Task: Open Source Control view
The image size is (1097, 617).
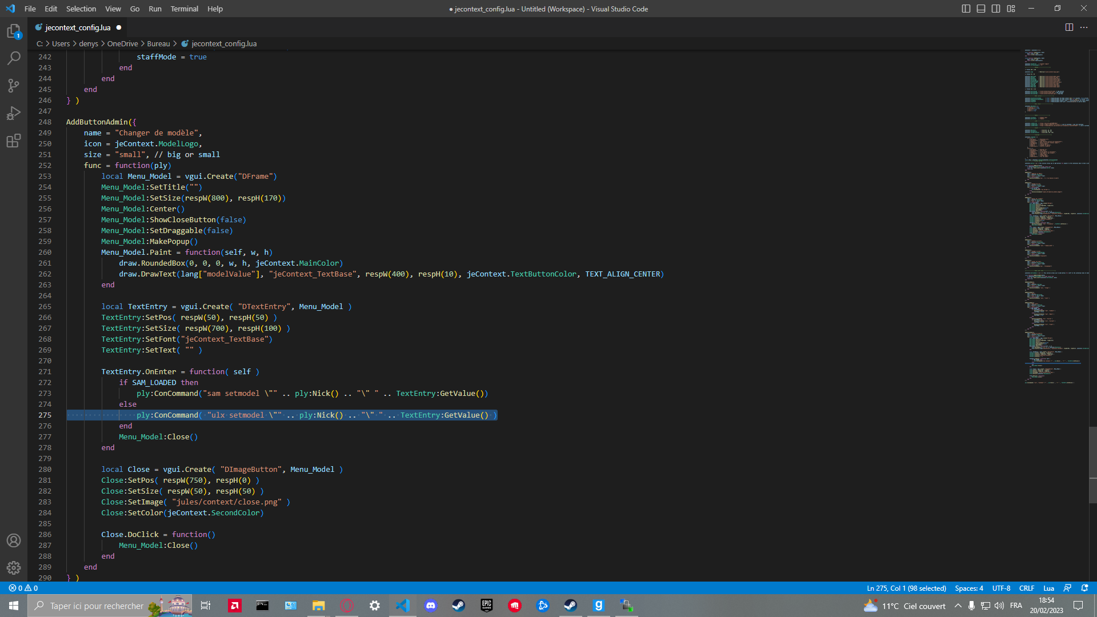Action: 14,86
